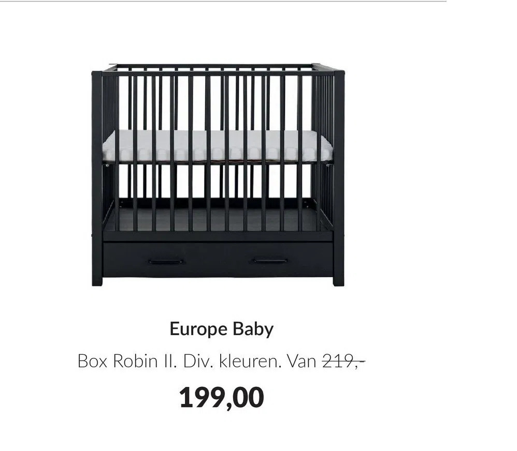Open the Europe Baby brand name
This screenshot has height=451, width=517.
pos(221,329)
